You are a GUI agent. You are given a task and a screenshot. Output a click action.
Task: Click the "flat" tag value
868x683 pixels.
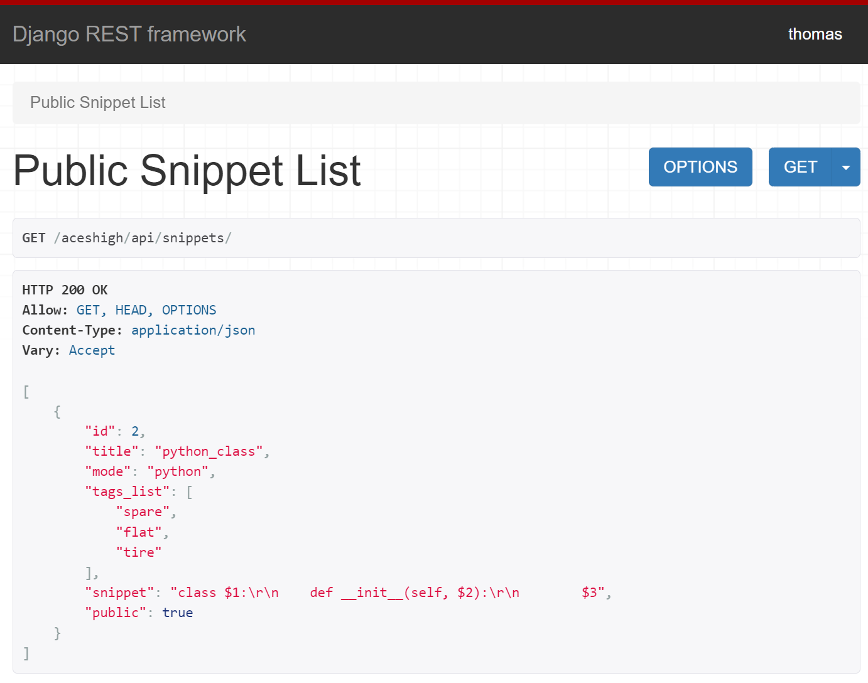point(139,532)
